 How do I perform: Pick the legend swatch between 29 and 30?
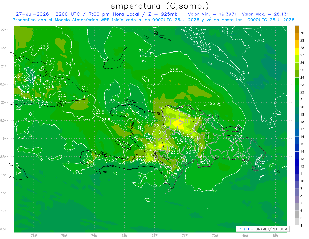point(297,37)
